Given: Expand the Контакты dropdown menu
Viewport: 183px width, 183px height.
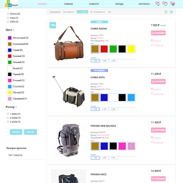Looking at the screenshot, I should click(x=145, y=4).
